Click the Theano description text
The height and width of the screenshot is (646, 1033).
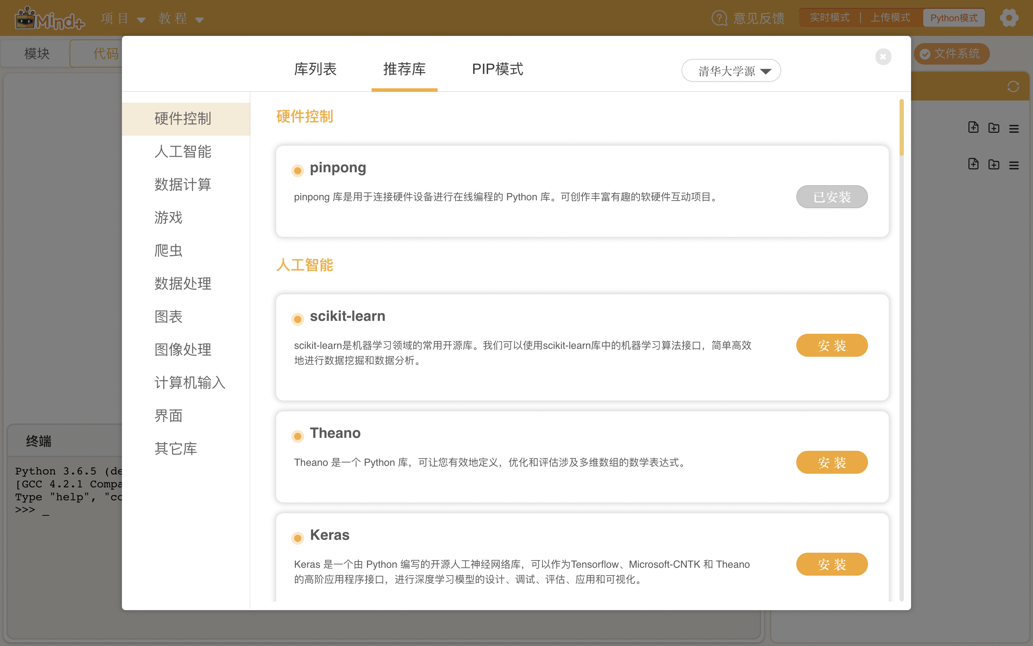[x=491, y=463]
